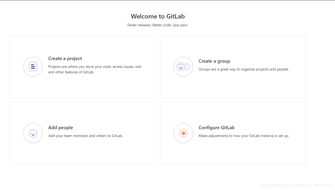Click the orange center of the gear icon
This screenshot has width=335, height=190.
click(x=183, y=133)
